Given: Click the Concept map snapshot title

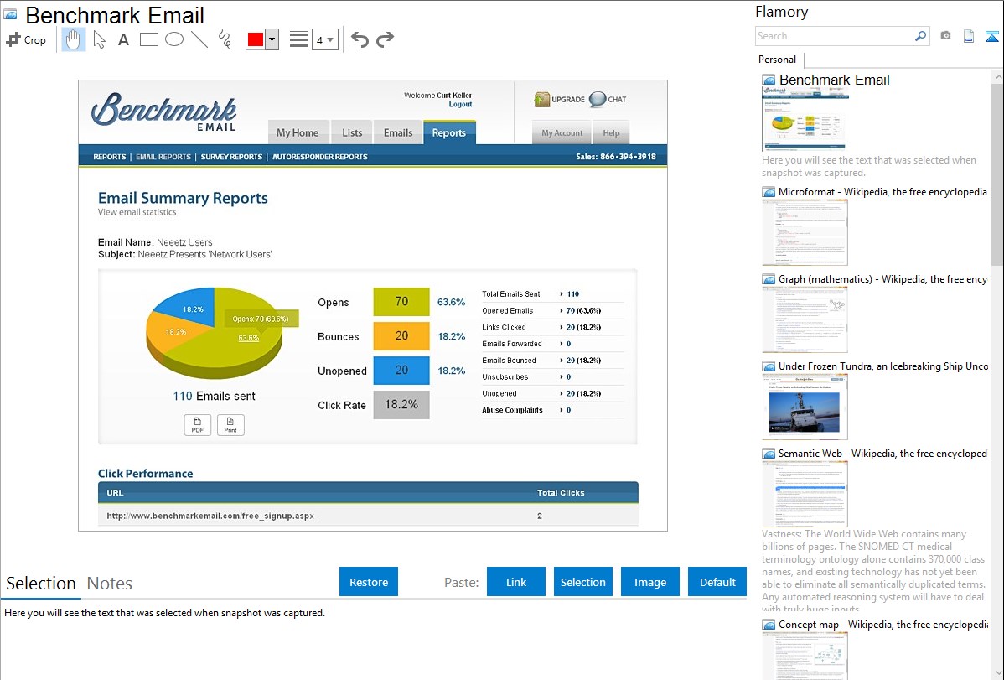Looking at the screenshot, I should tap(883, 624).
